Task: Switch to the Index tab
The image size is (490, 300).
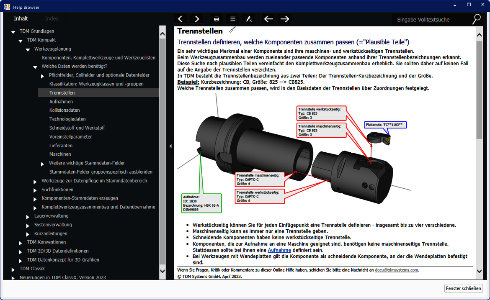Action: point(52,18)
